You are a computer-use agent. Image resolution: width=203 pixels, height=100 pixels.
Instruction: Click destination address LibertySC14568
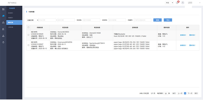pos(95,33)
